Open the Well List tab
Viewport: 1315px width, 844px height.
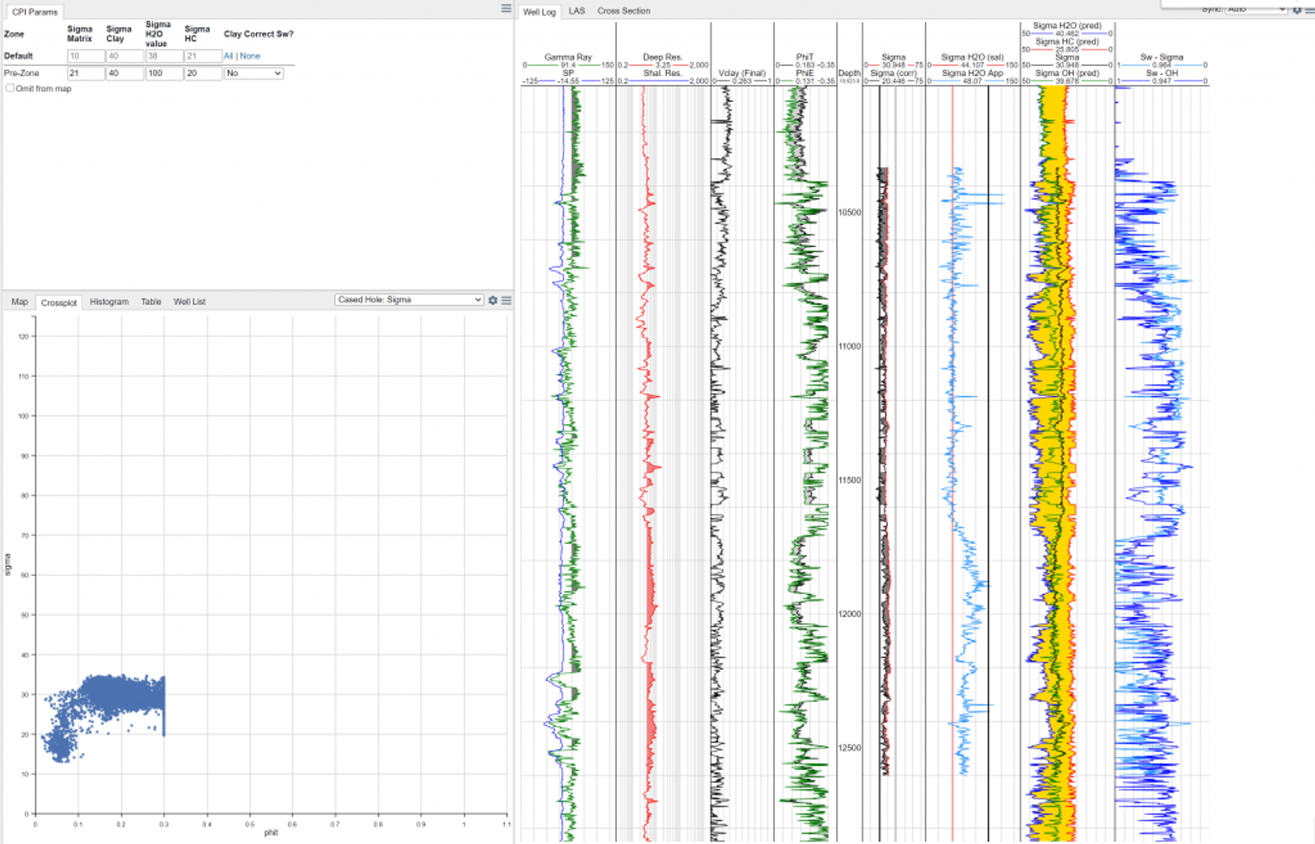pos(189,302)
